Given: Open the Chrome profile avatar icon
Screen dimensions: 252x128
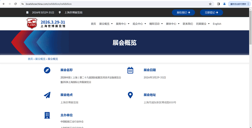Looking at the screenshot, I should [x=224, y=4].
